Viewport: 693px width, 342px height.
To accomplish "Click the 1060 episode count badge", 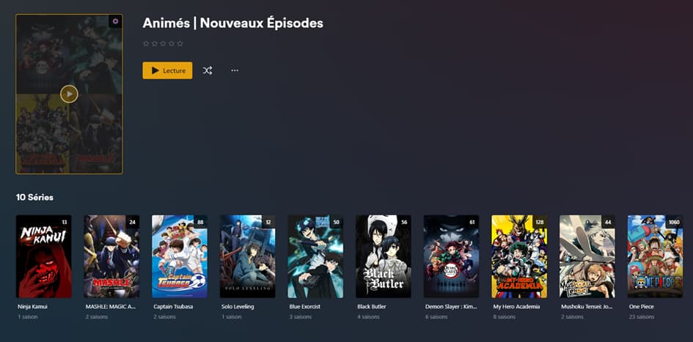I will point(675,222).
